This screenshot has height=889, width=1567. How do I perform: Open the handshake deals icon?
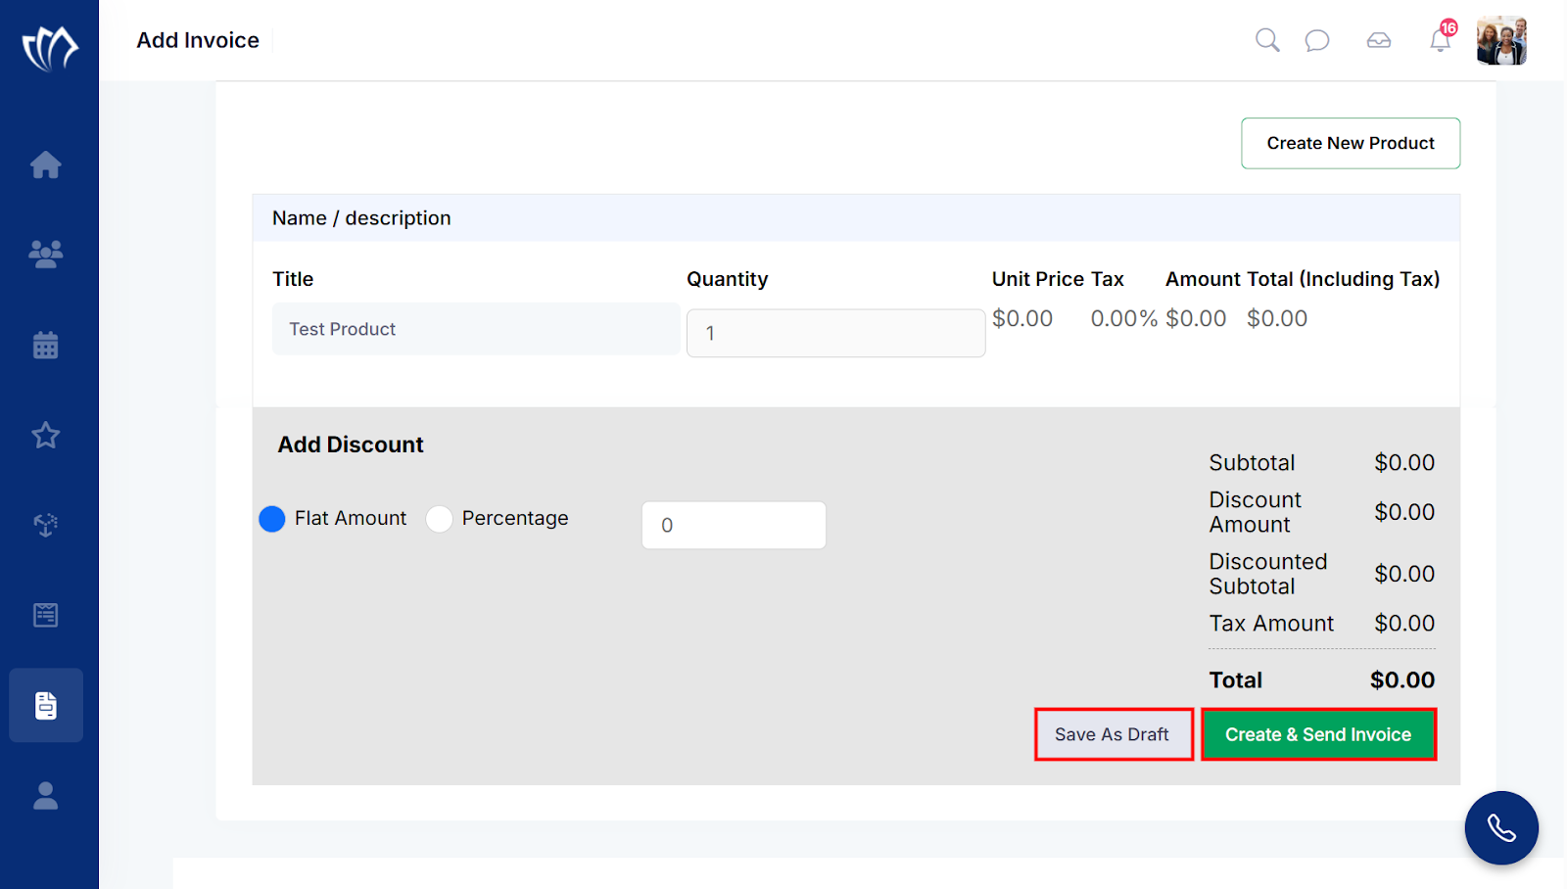click(x=46, y=525)
